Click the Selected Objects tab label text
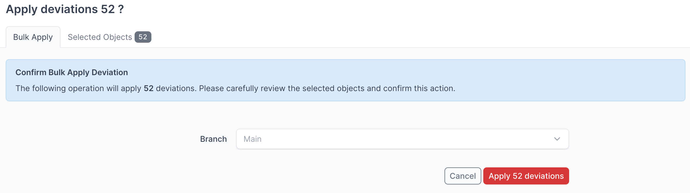Image resolution: width=690 pixels, height=193 pixels. [x=100, y=37]
